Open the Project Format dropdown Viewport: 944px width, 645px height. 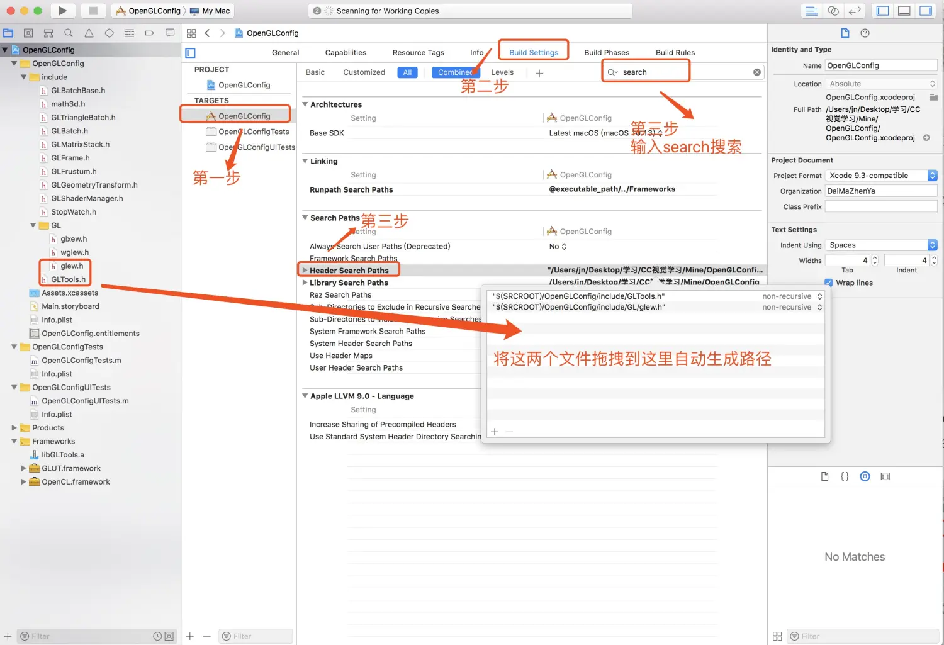pyautogui.click(x=882, y=176)
